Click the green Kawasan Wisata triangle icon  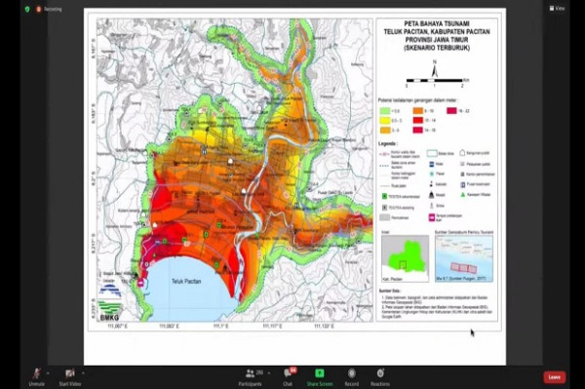click(462, 195)
